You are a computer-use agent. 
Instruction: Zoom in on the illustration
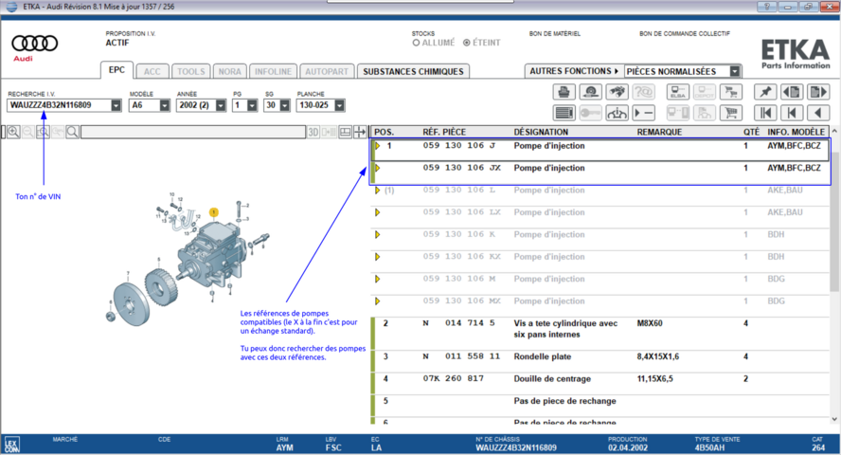13,132
